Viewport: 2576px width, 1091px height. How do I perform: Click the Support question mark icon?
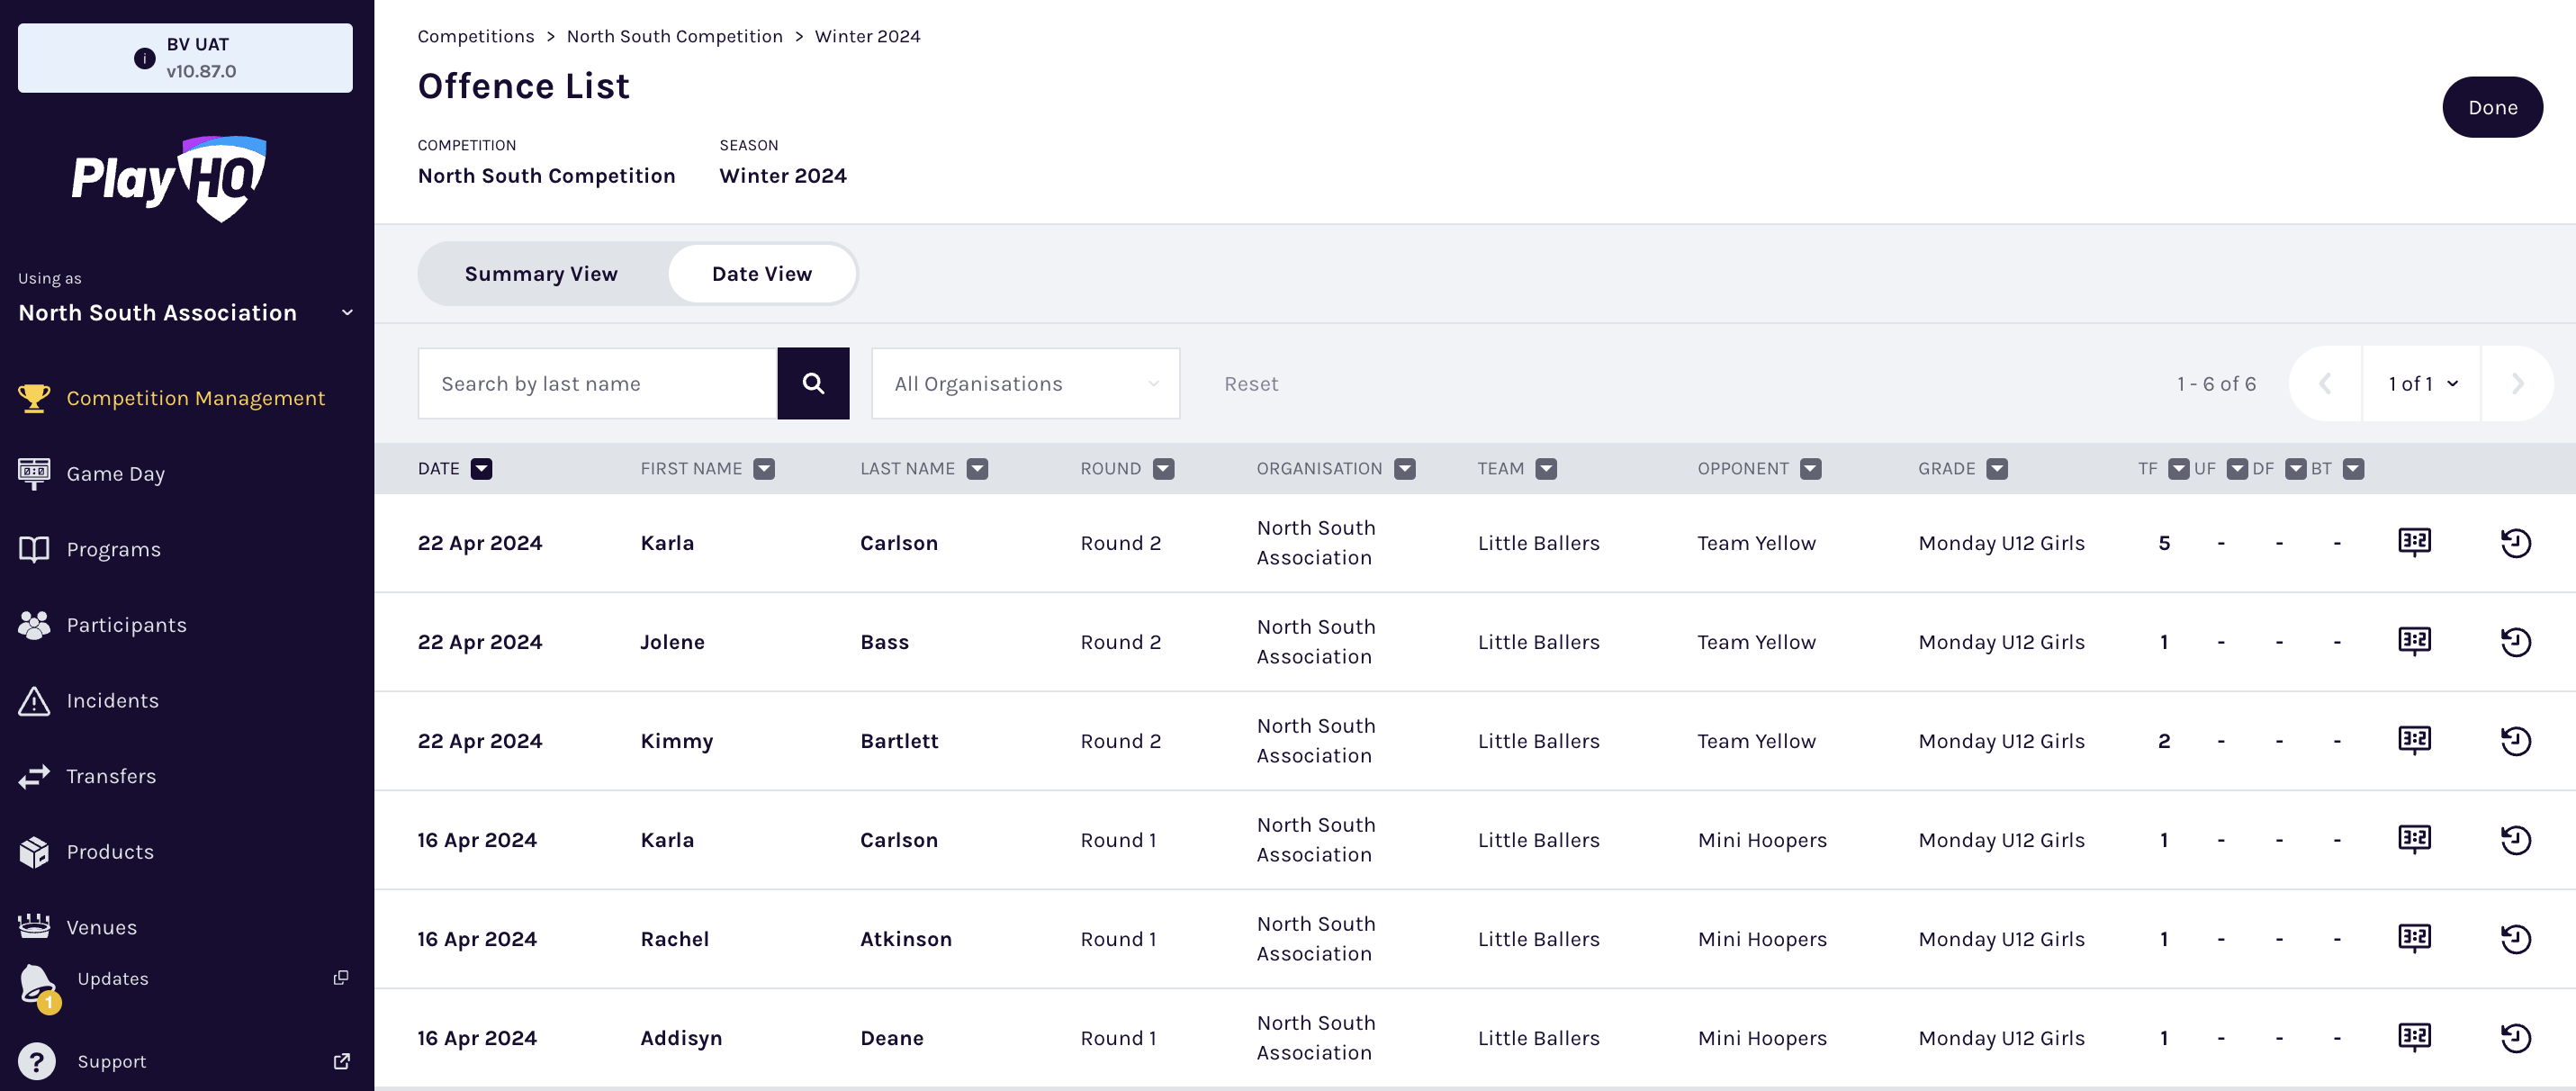click(x=36, y=1061)
